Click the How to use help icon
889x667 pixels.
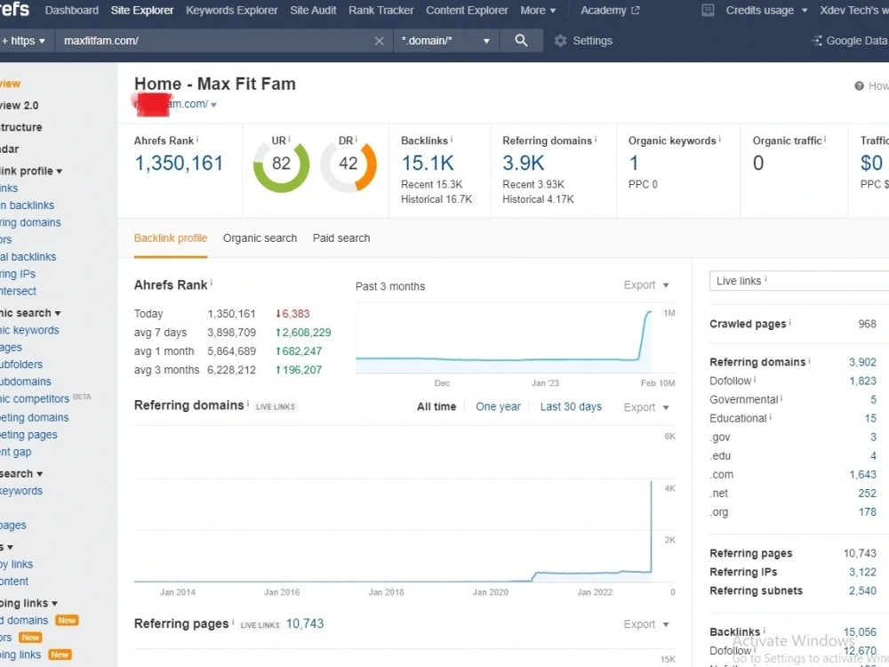[x=859, y=85]
